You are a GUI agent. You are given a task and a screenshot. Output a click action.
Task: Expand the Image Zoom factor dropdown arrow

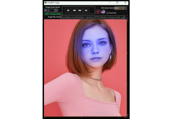pyautogui.click(x=56, y=10)
